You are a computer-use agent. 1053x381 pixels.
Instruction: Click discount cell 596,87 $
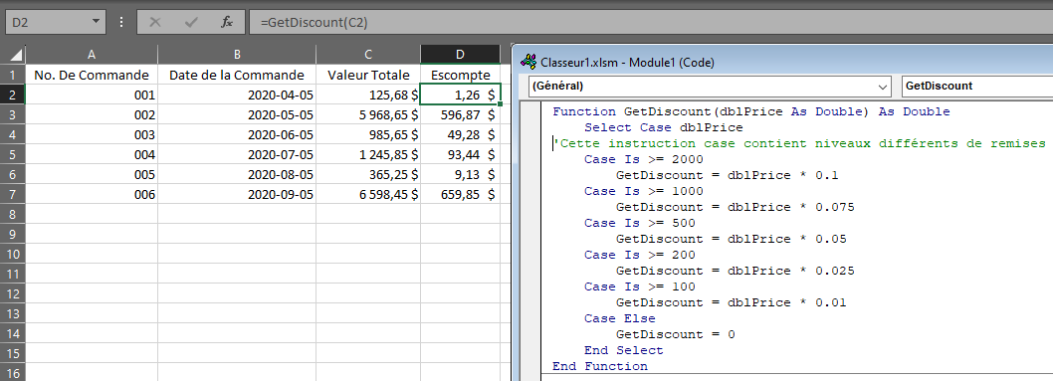(x=460, y=114)
